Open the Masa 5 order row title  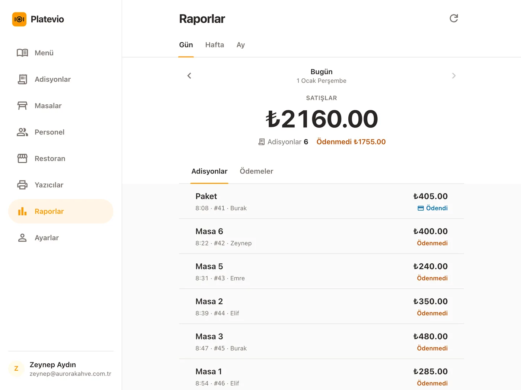pos(209,266)
